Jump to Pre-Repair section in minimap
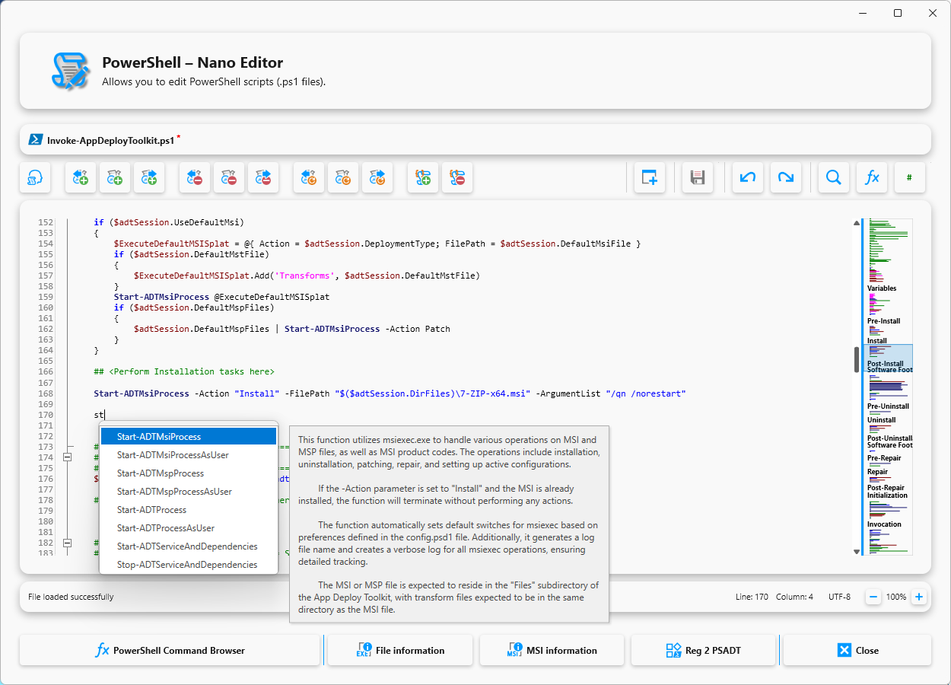 884,458
